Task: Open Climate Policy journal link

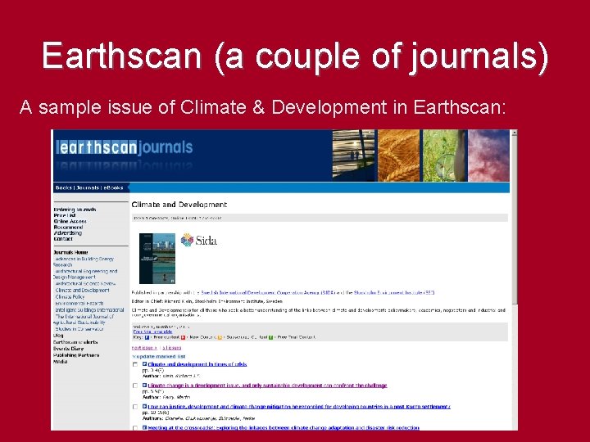Action: tap(70, 296)
